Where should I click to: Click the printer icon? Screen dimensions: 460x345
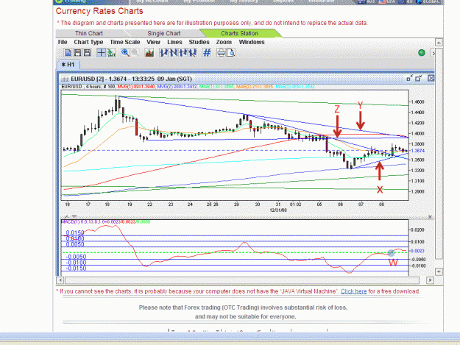point(222,53)
